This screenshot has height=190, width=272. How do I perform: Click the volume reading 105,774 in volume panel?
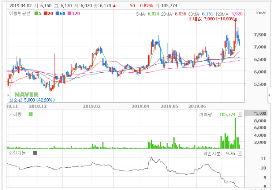(x=227, y=114)
